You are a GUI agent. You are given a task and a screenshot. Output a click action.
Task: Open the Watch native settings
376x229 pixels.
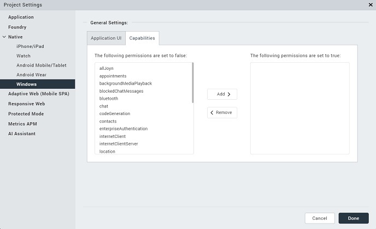click(23, 56)
